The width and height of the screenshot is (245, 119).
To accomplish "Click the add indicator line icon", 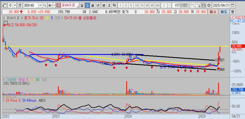I will 198,6.
